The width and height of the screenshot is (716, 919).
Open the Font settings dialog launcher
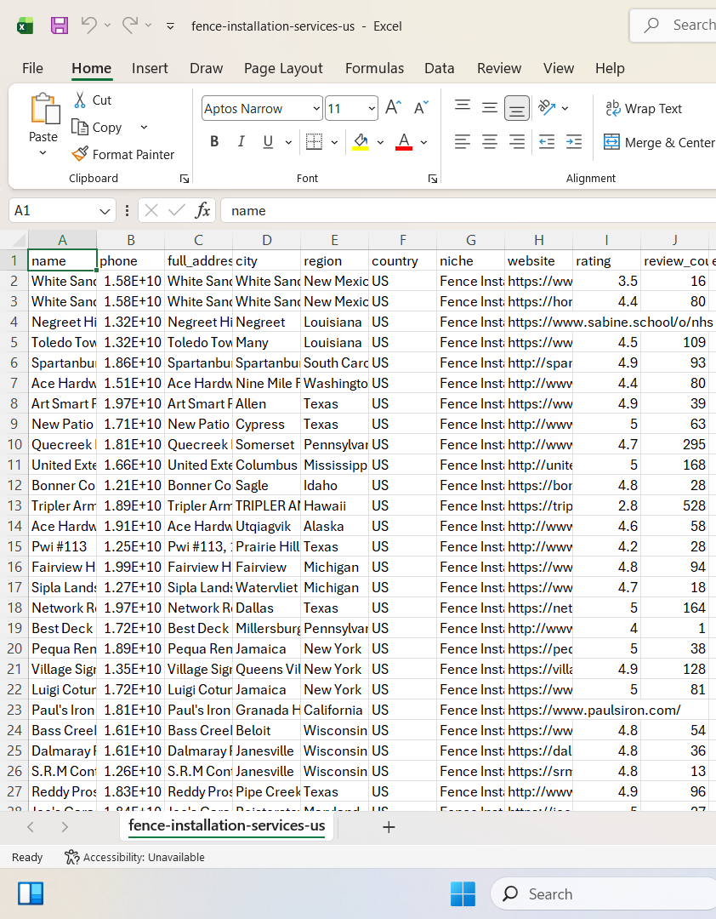coord(433,179)
